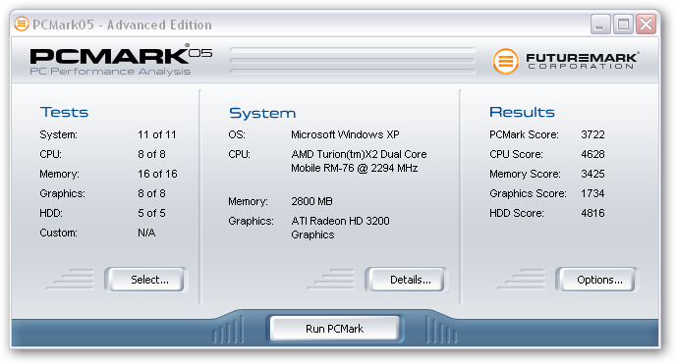Click the 'AMD Turion(tm)X2 Dual Core' CPU text
This screenshot has width=676, height=364.
point(360,154)
